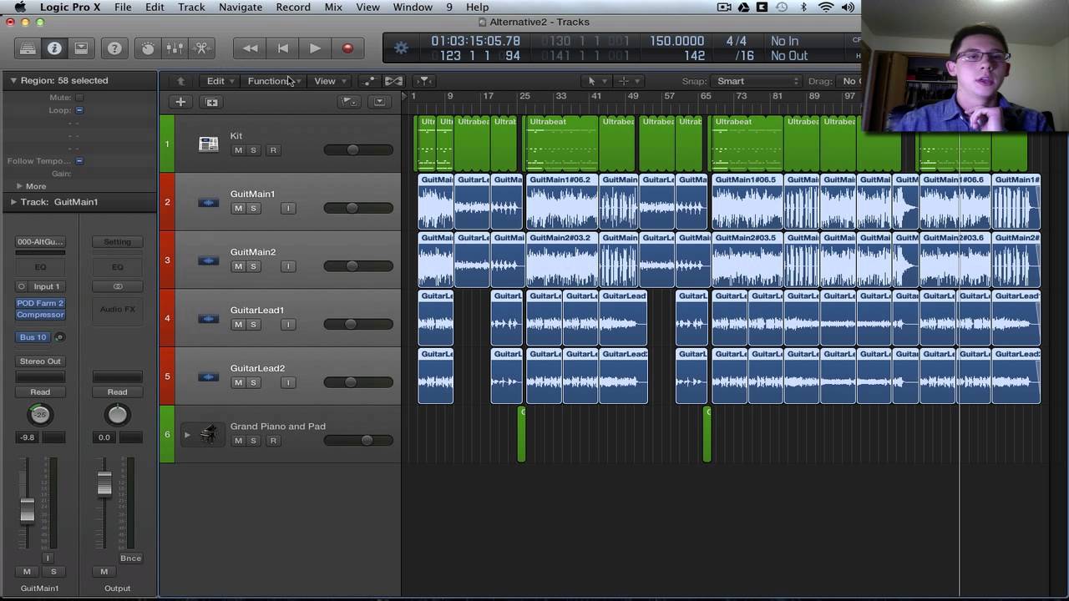Open the LCD display gear menu
Screen dimensions: 1069x601
point(401,48)
